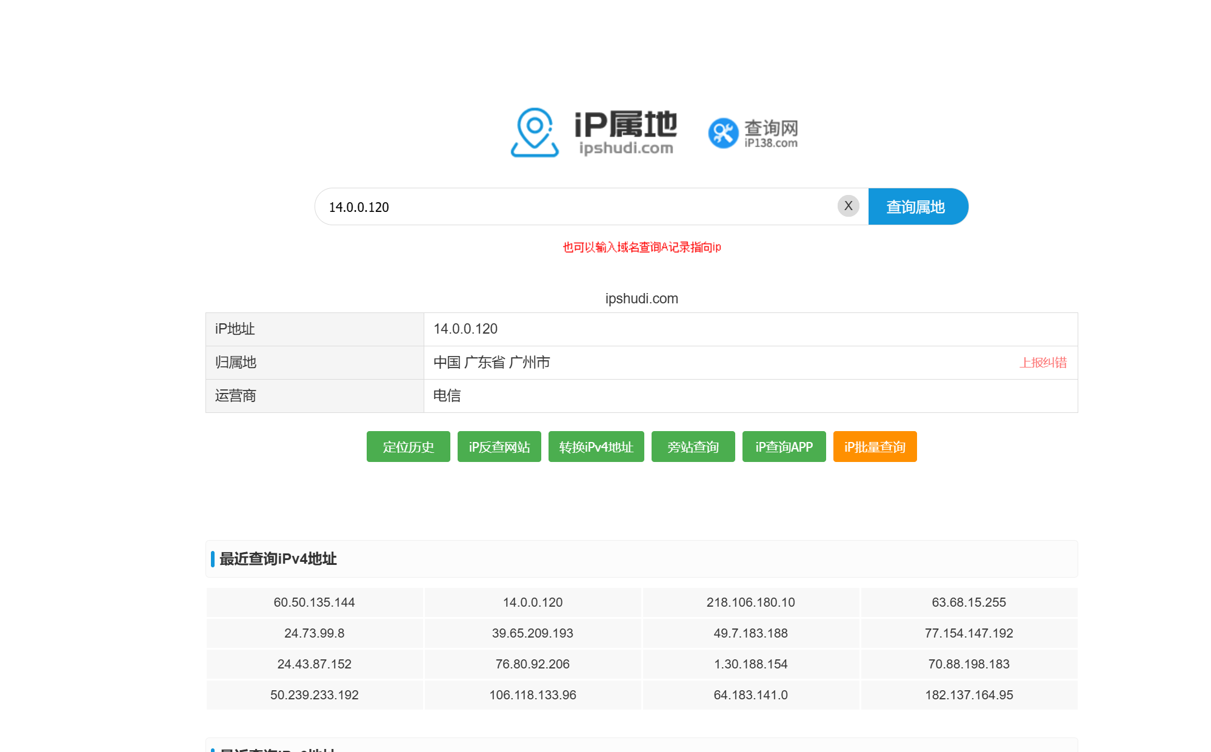
Task: Click the iP反查网站 button
Action: point(499,447)
